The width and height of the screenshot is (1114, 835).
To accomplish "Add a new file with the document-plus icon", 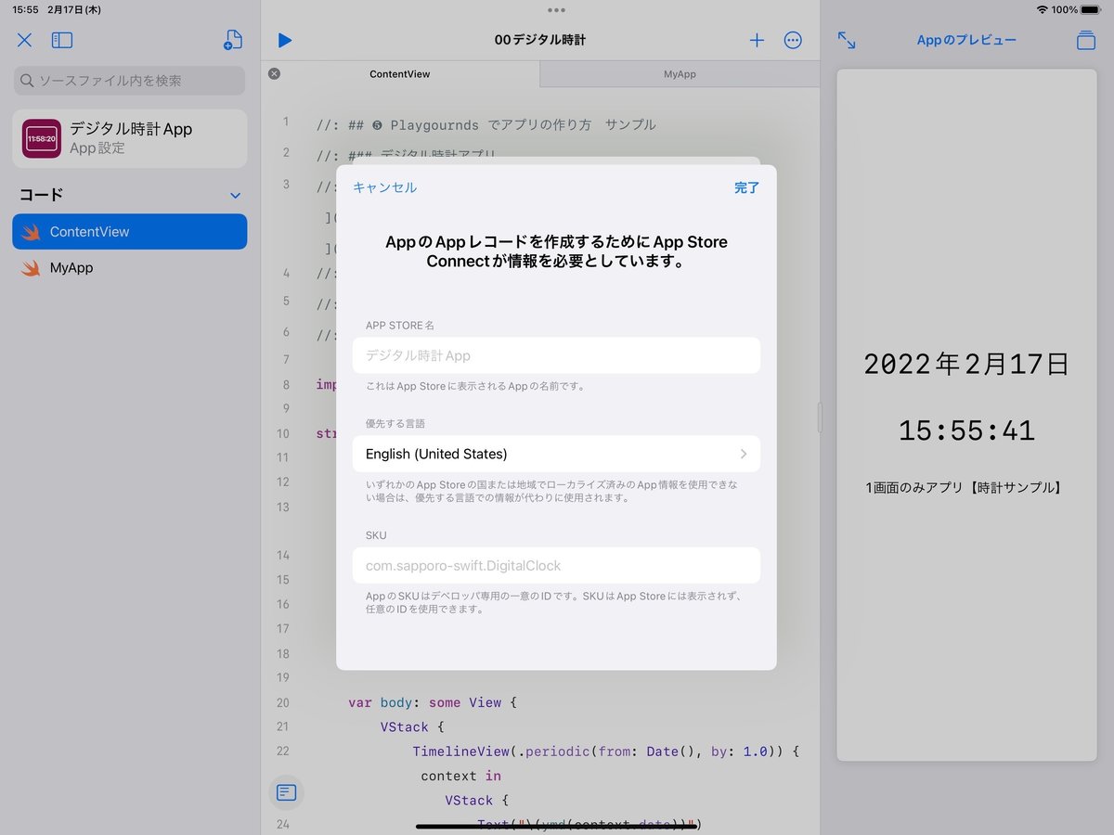I will (x=233, y=40).
